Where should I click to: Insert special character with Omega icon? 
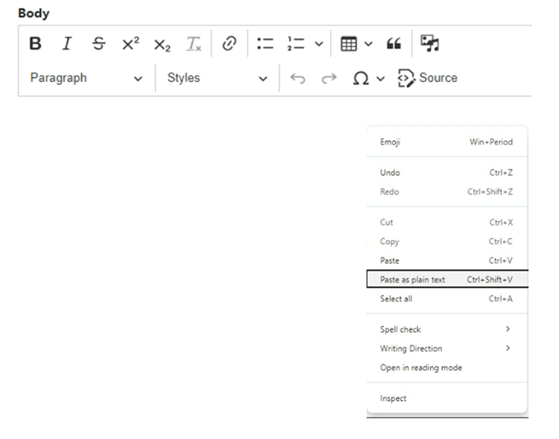point(361,78)
